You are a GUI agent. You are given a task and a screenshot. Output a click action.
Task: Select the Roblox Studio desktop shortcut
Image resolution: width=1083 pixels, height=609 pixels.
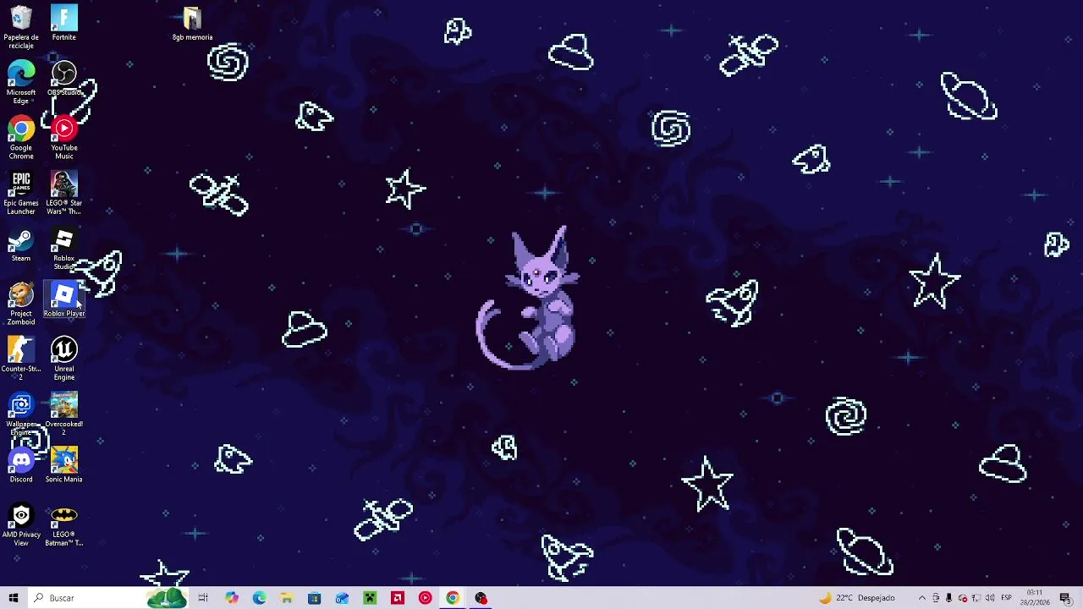64,250
